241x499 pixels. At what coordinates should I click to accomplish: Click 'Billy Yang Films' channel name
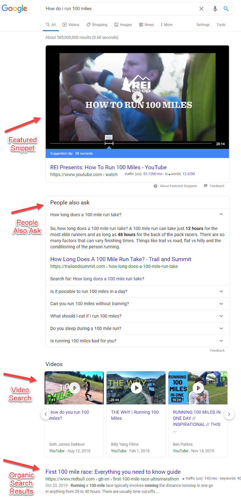pos(125,444)
